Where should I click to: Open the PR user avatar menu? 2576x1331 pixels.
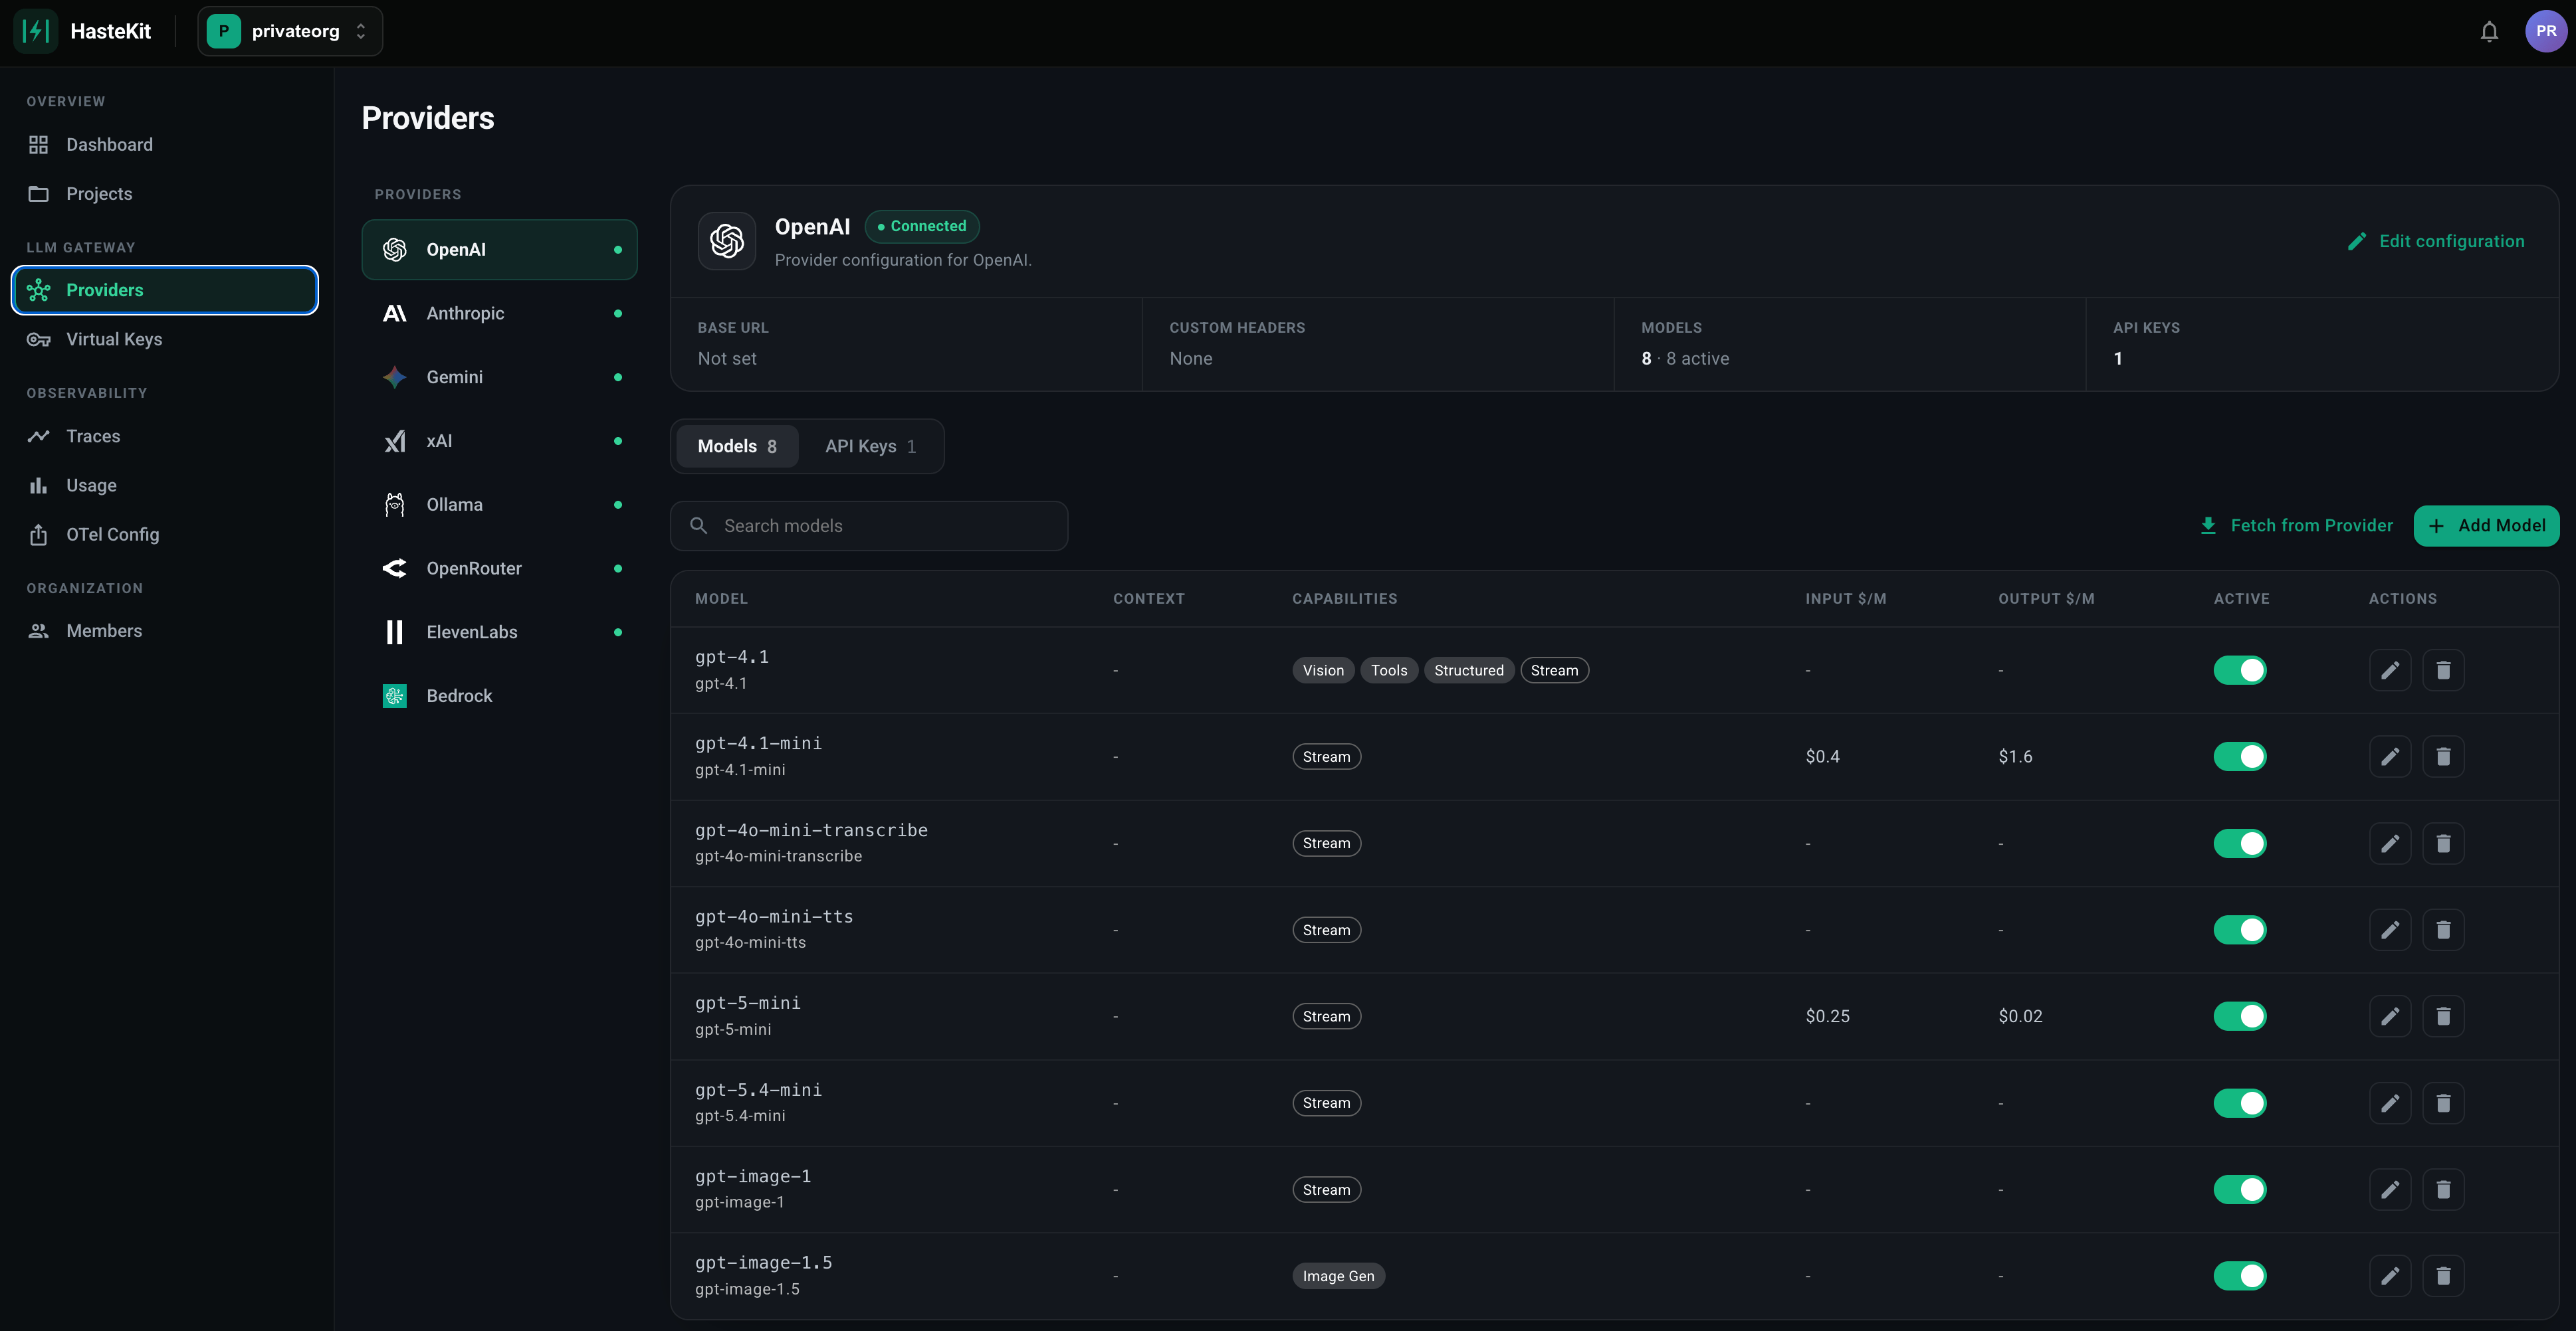pos(2545,31)
